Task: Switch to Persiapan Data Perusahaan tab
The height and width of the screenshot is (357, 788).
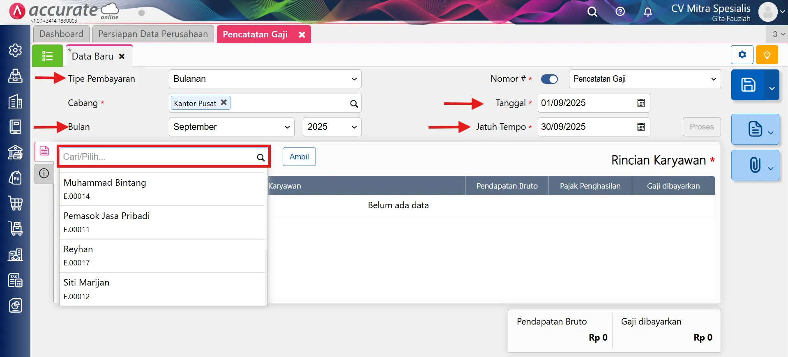Action: (x=153, y=34)
